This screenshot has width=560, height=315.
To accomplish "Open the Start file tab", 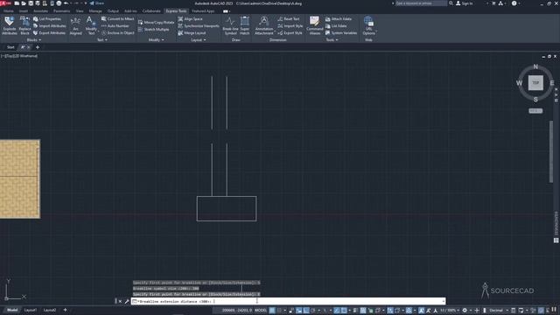I will 10,47.
